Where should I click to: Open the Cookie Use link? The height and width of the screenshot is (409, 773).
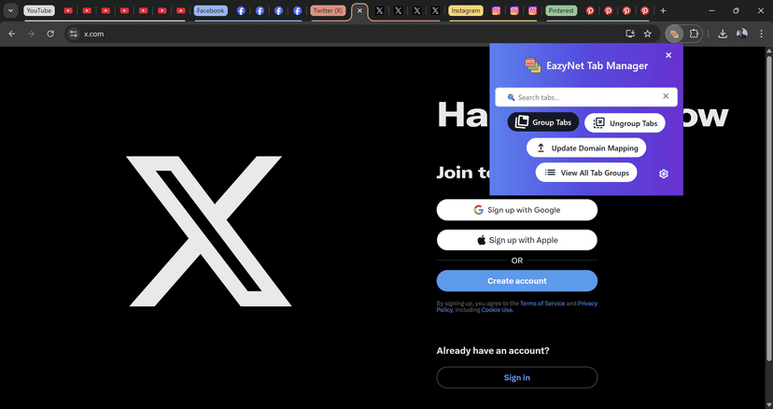(497, 310)
